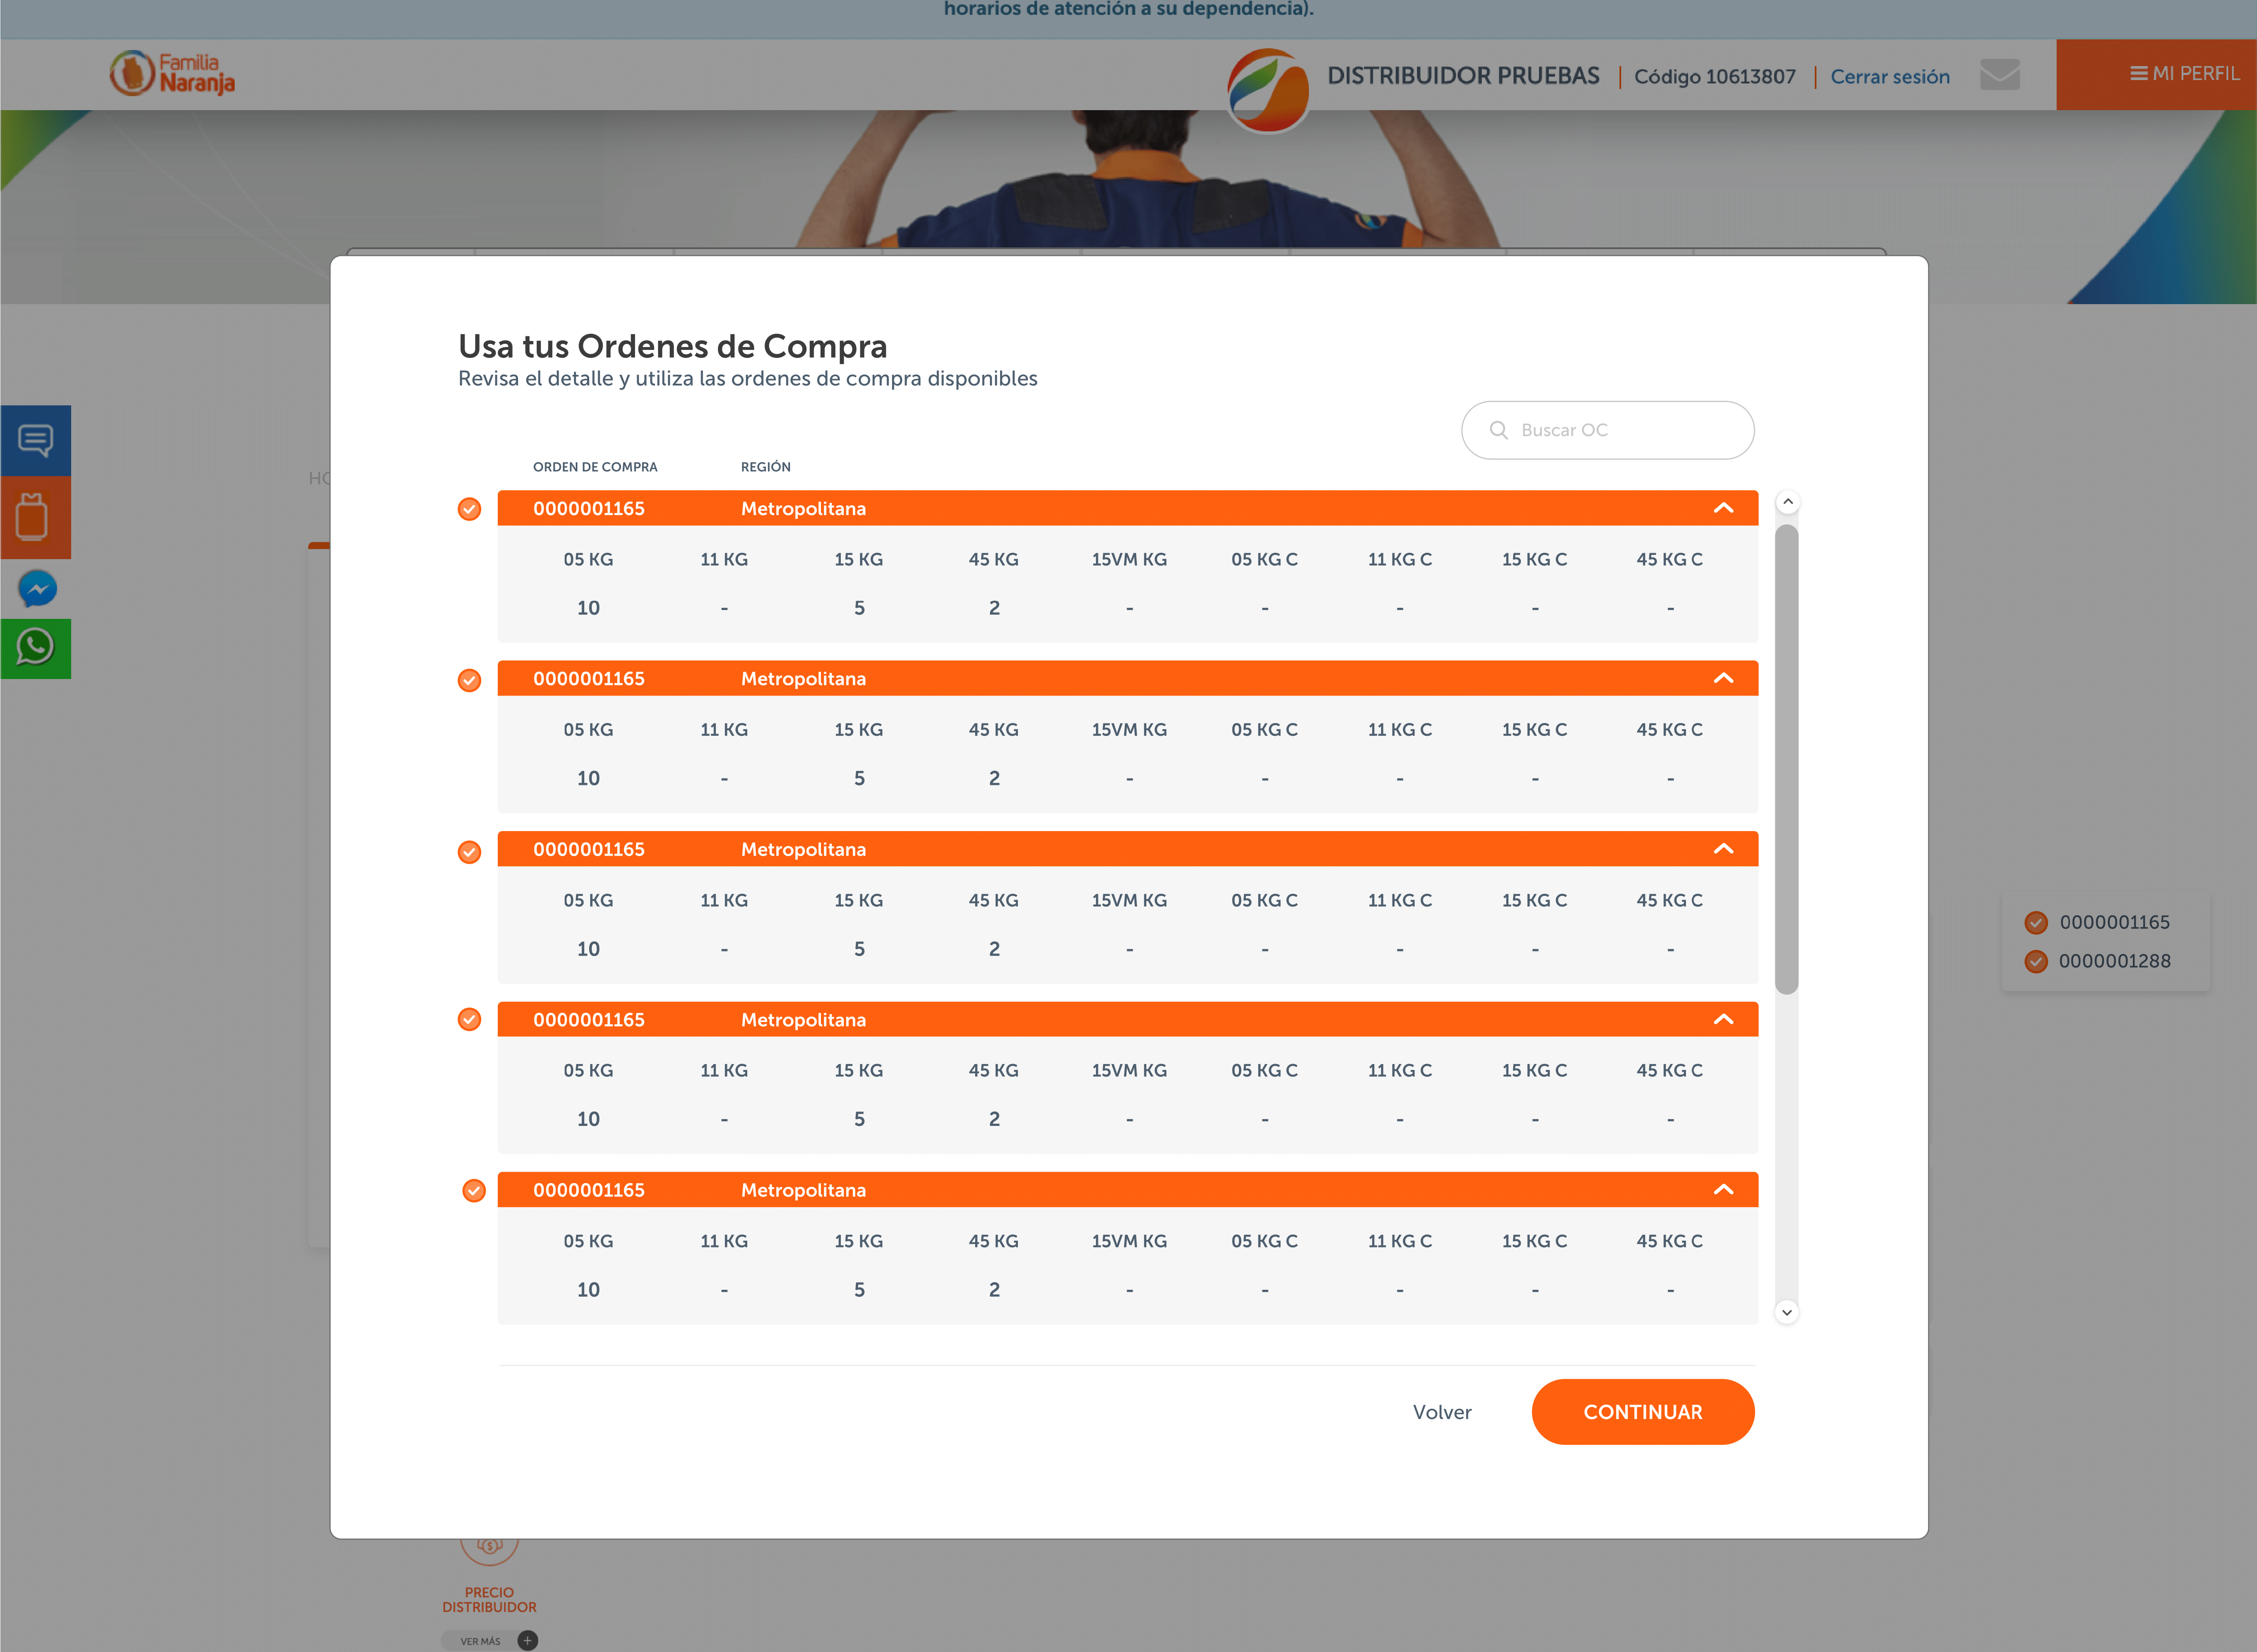The height and width of the screenshot is (1652, 2257).
Task: Collapse the third Metropolitana order row
Action: click(x=1723, y=849)
